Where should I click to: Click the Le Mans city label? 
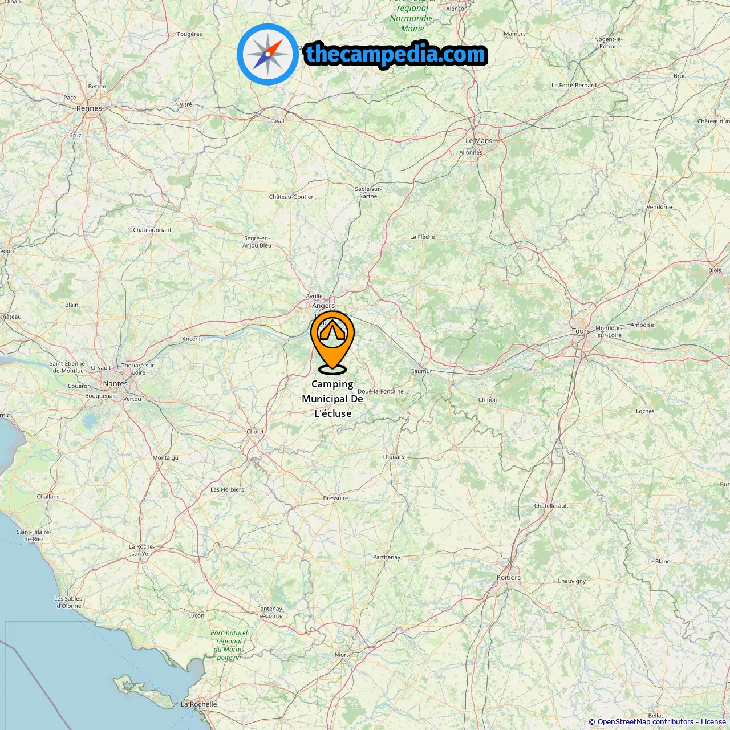[478, 141]
